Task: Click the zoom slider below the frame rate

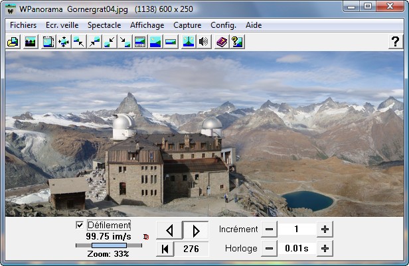Action: click(109, 245)
